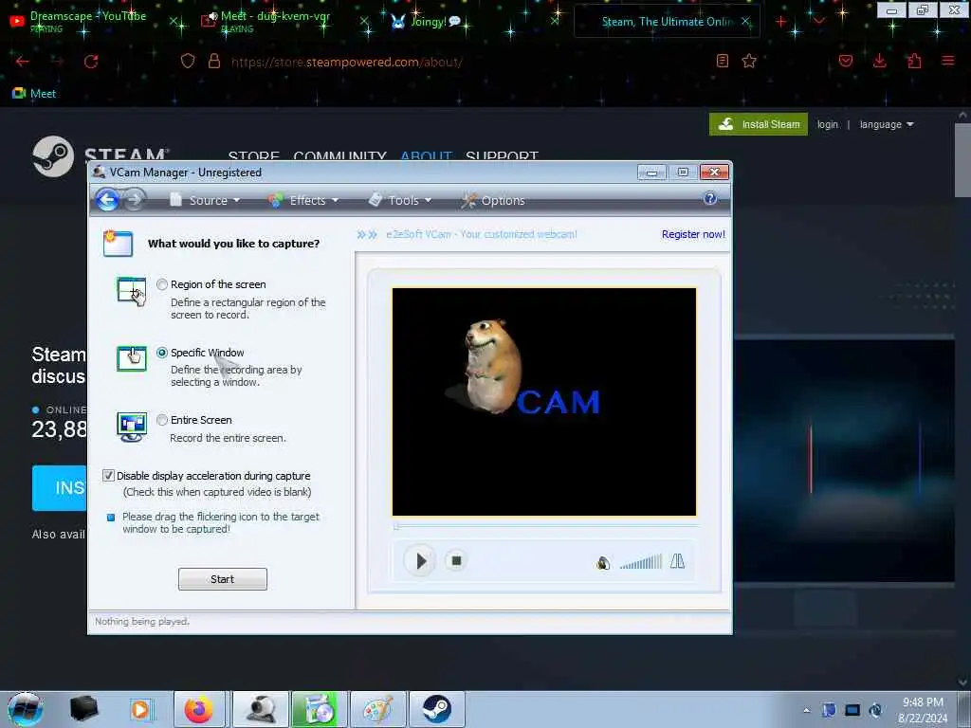Bookmark this page star icon
Screen dimensions: 971x728
(x=749, y=61)
